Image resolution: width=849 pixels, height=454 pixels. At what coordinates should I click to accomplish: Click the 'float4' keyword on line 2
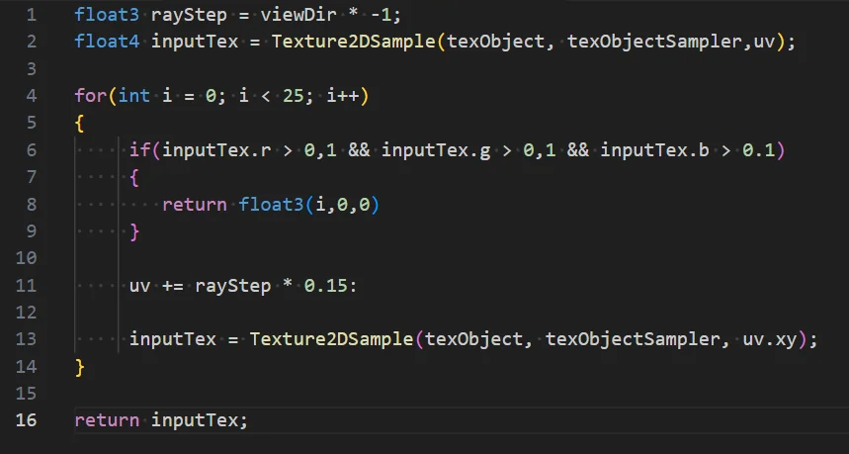pyautogui.click(x=107, y=42)
